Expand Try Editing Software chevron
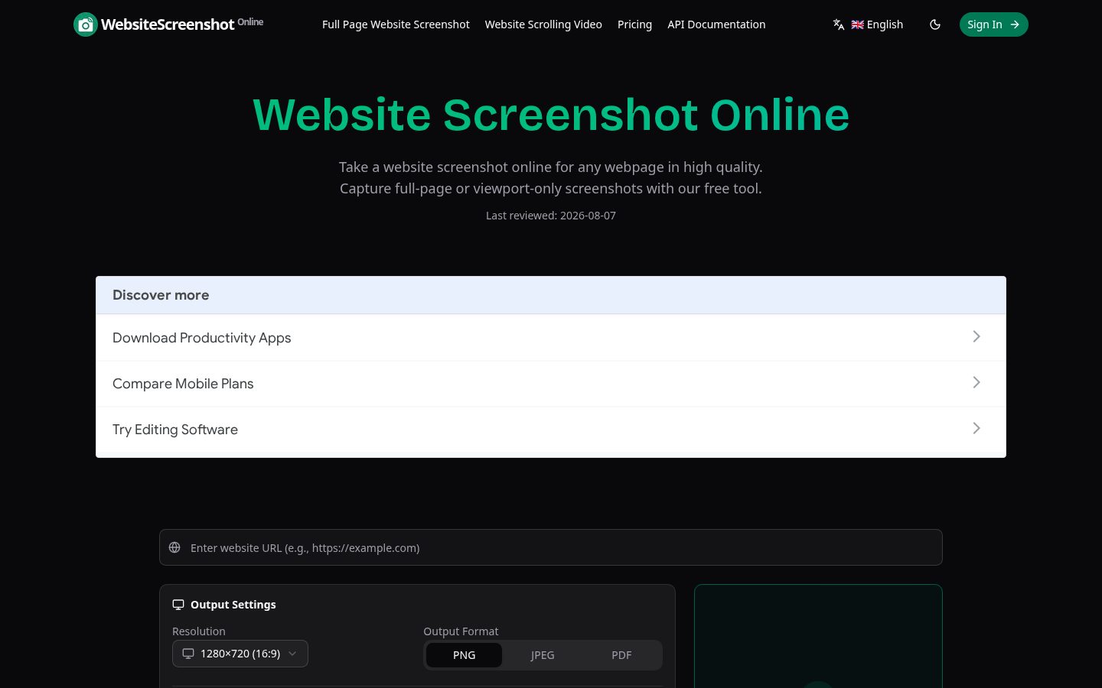 point(976,428)
